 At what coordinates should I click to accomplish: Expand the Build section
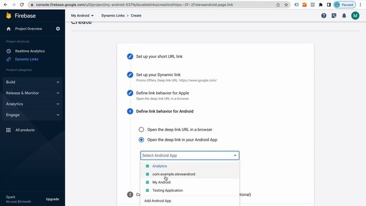coord(33,82)
